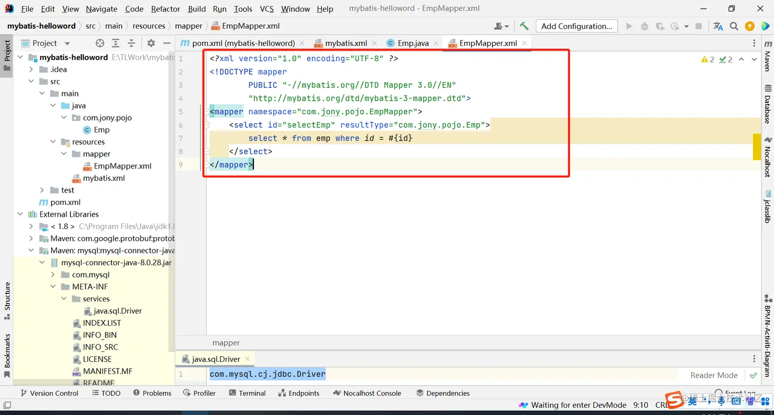
Task: Open the Bookmarks tool window
Action: point(7,356)
